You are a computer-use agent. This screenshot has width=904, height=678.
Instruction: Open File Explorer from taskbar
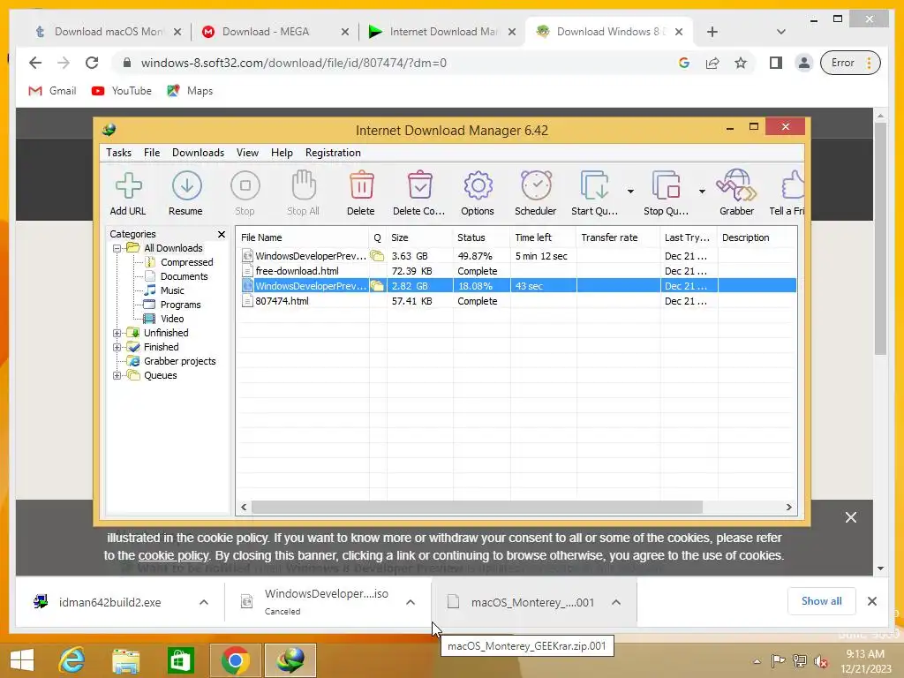tap(125, 660)
